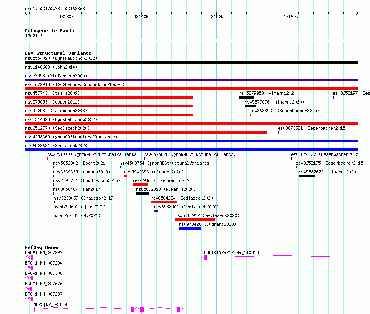
Task: Click esv3673631 (Besenbacher2015) label
Action: 313,128
